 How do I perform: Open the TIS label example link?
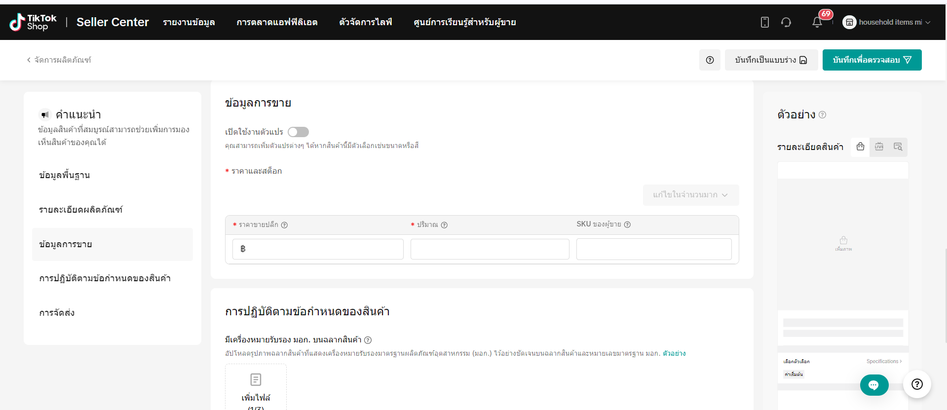[x=674, y=353]
